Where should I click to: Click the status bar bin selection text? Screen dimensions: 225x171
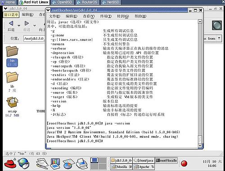pyautogui.click(x=26, y=153)
